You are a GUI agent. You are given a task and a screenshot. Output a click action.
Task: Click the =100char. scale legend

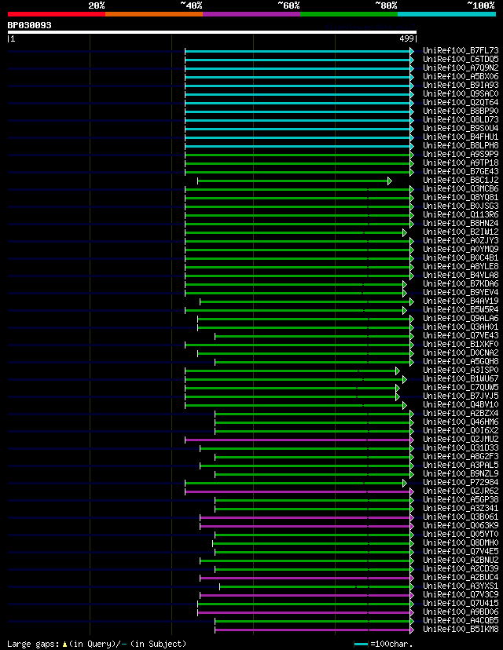(x=384, y=645)
